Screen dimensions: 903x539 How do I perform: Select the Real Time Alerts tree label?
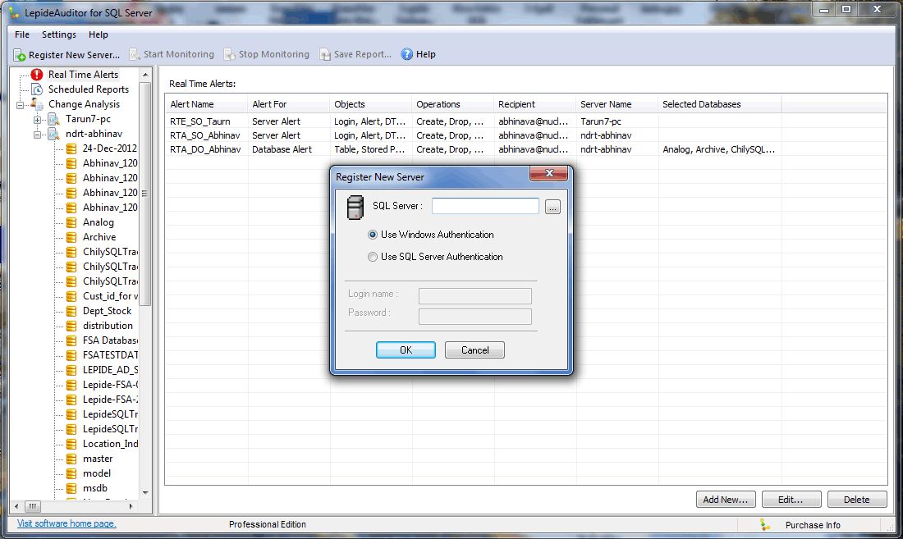[83, 74]
